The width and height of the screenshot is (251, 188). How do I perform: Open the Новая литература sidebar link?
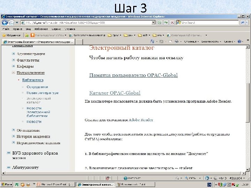pyautogui.click(x=43, y=93)
